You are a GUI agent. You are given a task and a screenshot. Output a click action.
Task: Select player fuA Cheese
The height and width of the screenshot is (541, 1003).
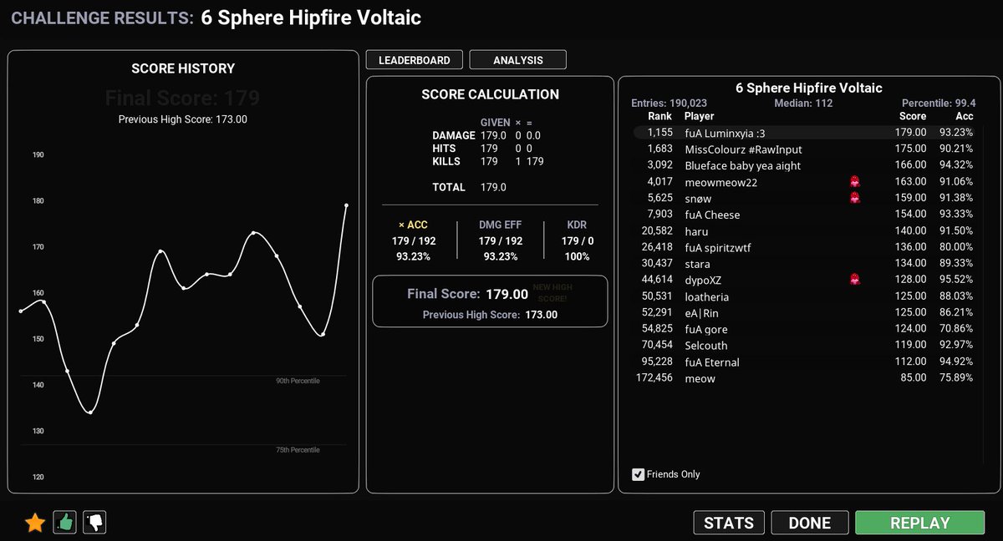(x=712, y=215)
